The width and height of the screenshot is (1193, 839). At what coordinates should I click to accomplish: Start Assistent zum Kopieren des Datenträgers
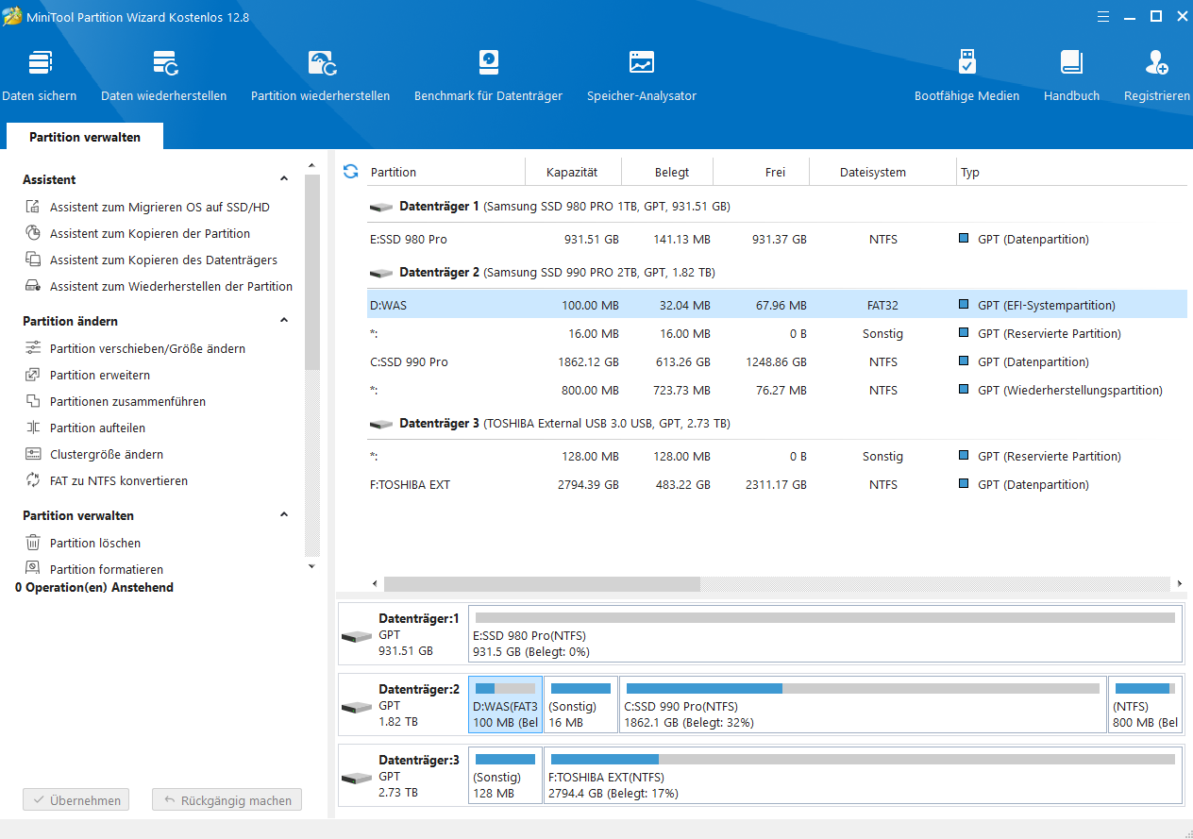(162, 260)
